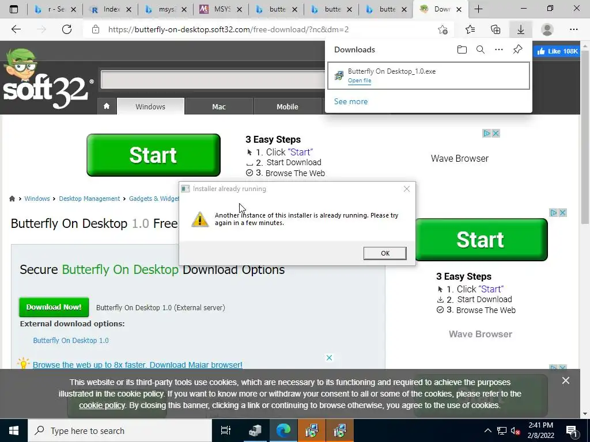Click green Start ad in right sidebar
Image resolution: width=590 pixels, height=442 pixels.
pyautogui.click(x=481, y=240)
